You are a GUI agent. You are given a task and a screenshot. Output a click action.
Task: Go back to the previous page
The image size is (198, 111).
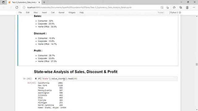(4, 7)
